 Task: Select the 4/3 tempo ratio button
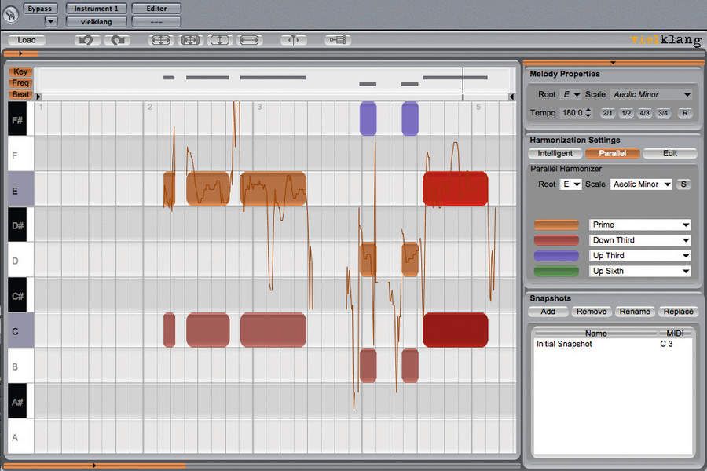[x=644, y=113]
